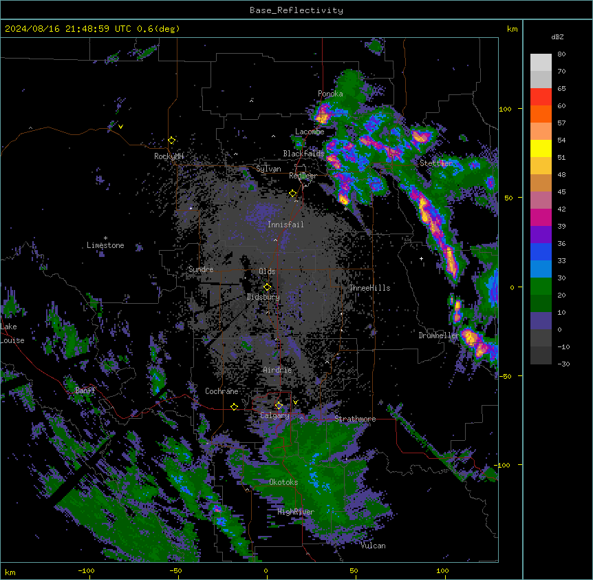The height and width of the screenshot is (580, 593).
Task: Click the RockyMH label
Action: pos(169,156)
